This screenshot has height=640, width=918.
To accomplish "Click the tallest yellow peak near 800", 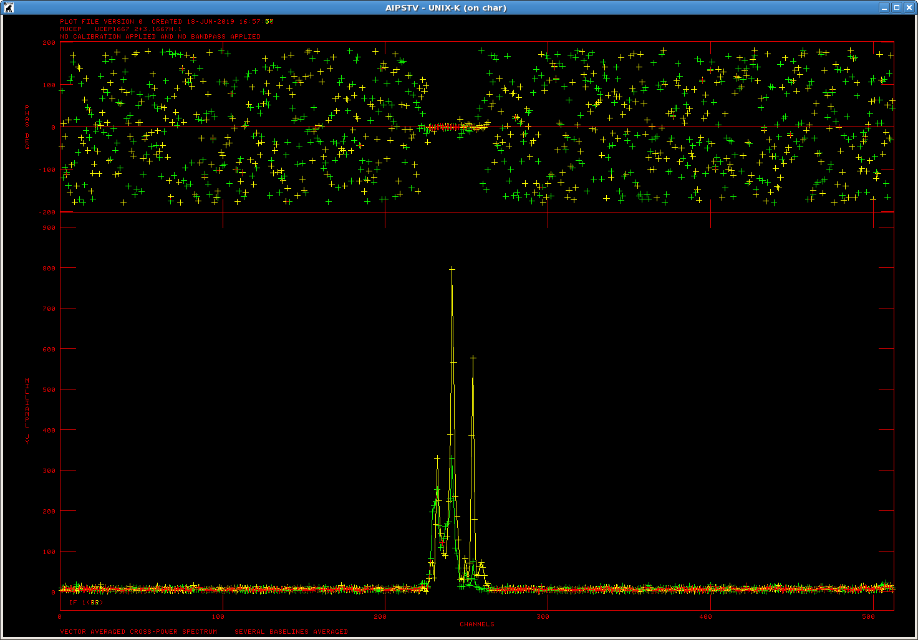I will pos(452,269).
